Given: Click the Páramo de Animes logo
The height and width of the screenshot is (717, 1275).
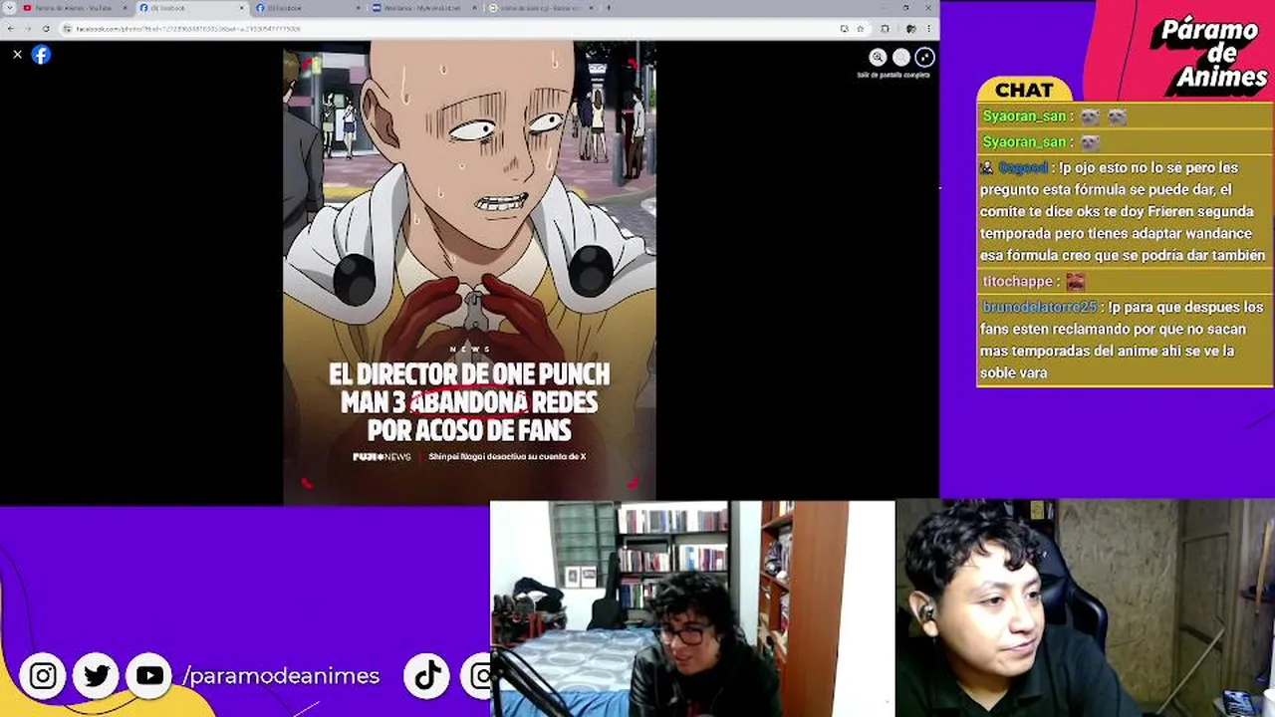Looking at the screenshot, I should tap(1209, 55).
